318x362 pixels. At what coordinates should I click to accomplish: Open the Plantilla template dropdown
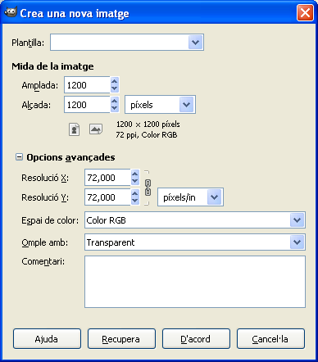[127, 43]
